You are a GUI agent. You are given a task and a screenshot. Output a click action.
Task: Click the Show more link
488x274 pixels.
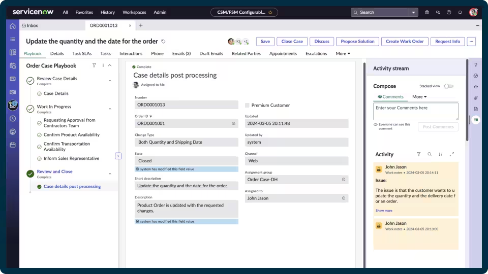pos(384,211)
